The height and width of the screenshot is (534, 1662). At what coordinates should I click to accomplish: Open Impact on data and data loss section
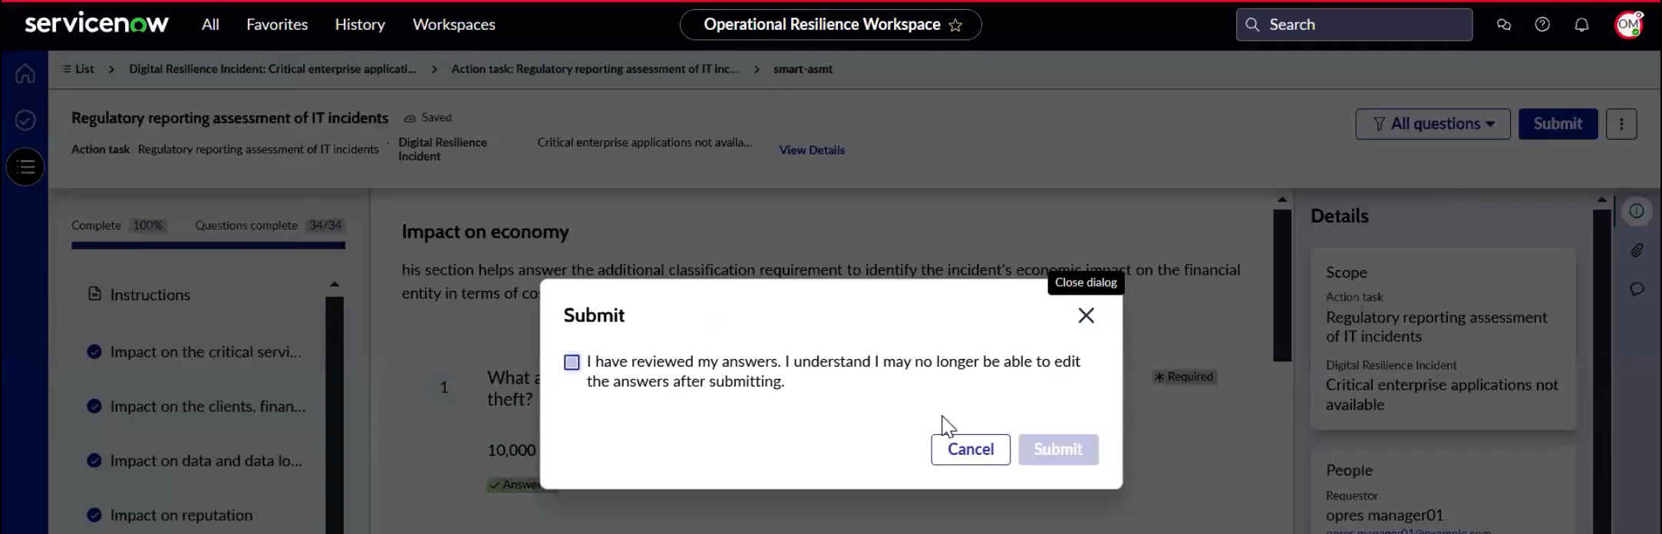(x=206, y=461)
